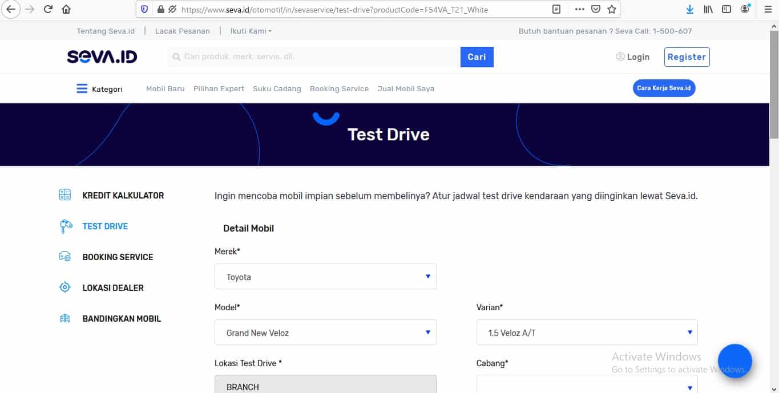Click the Kredit Kalkulator calculator icon
779x393 pixels.
coord(65,195)
